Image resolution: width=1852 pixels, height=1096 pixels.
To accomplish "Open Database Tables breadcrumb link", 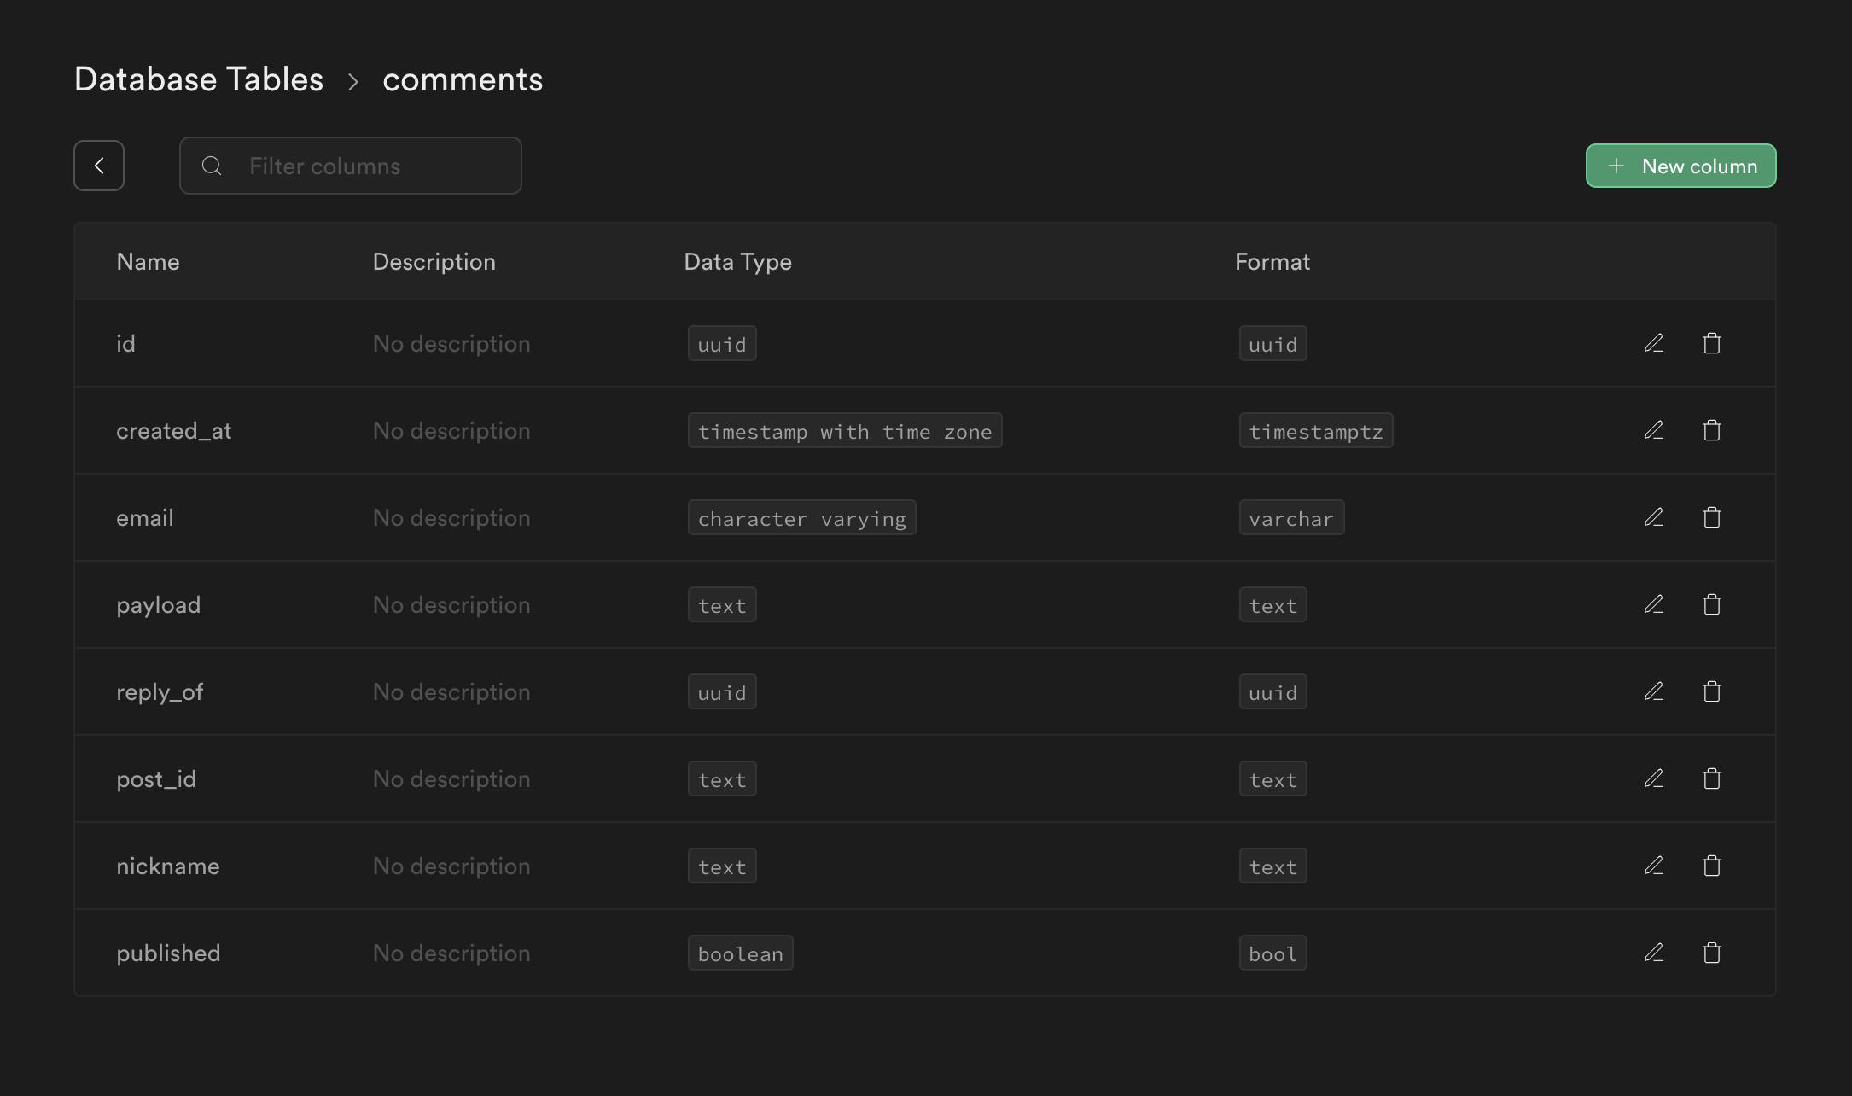I will pyautogui.click(x=199, y=79).
